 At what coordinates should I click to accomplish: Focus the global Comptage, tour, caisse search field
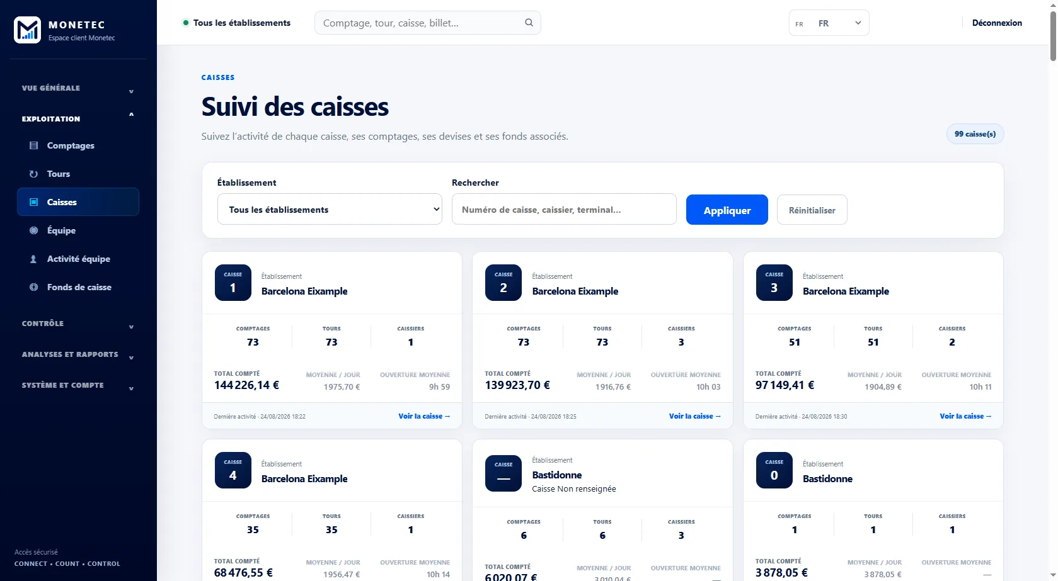coord(427,23)
